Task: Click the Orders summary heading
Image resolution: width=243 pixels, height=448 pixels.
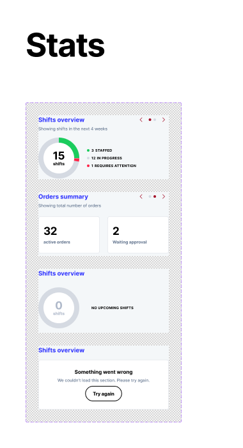Action: (63, 196)
